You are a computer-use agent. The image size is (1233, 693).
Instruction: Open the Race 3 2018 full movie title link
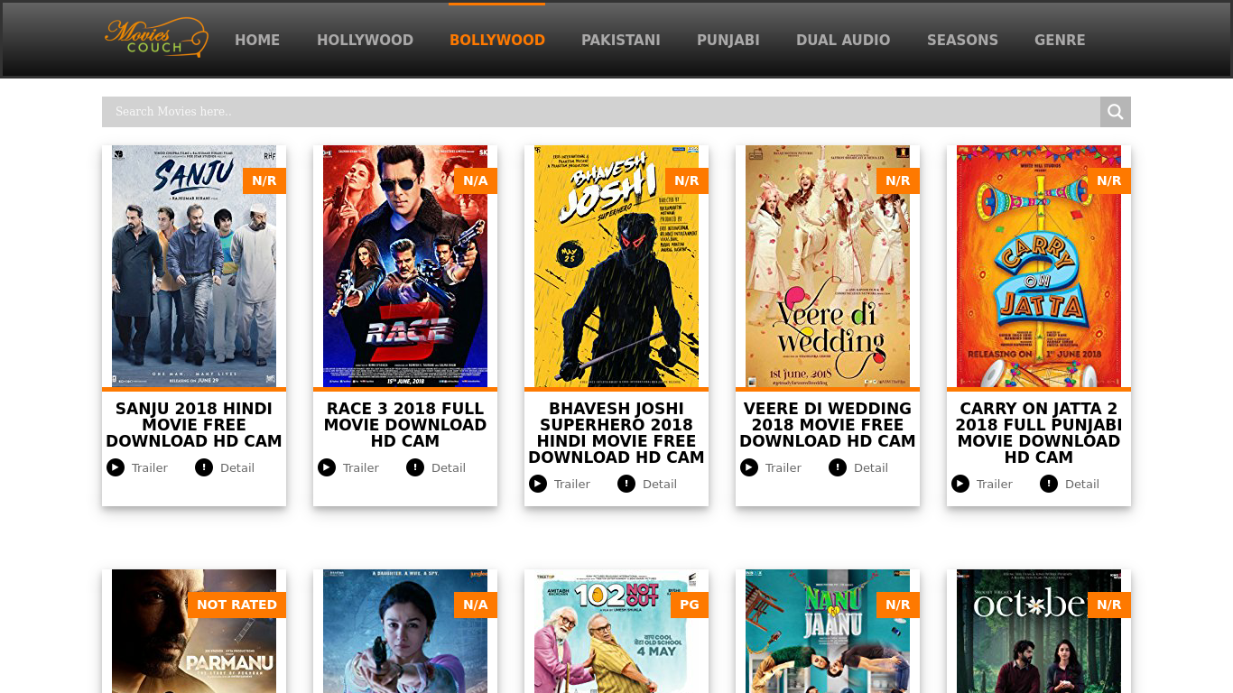[405, 425]
